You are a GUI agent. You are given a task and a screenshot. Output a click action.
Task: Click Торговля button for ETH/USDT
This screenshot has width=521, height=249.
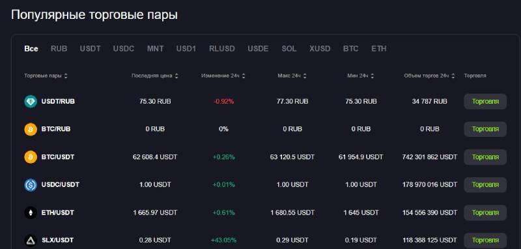485,212
